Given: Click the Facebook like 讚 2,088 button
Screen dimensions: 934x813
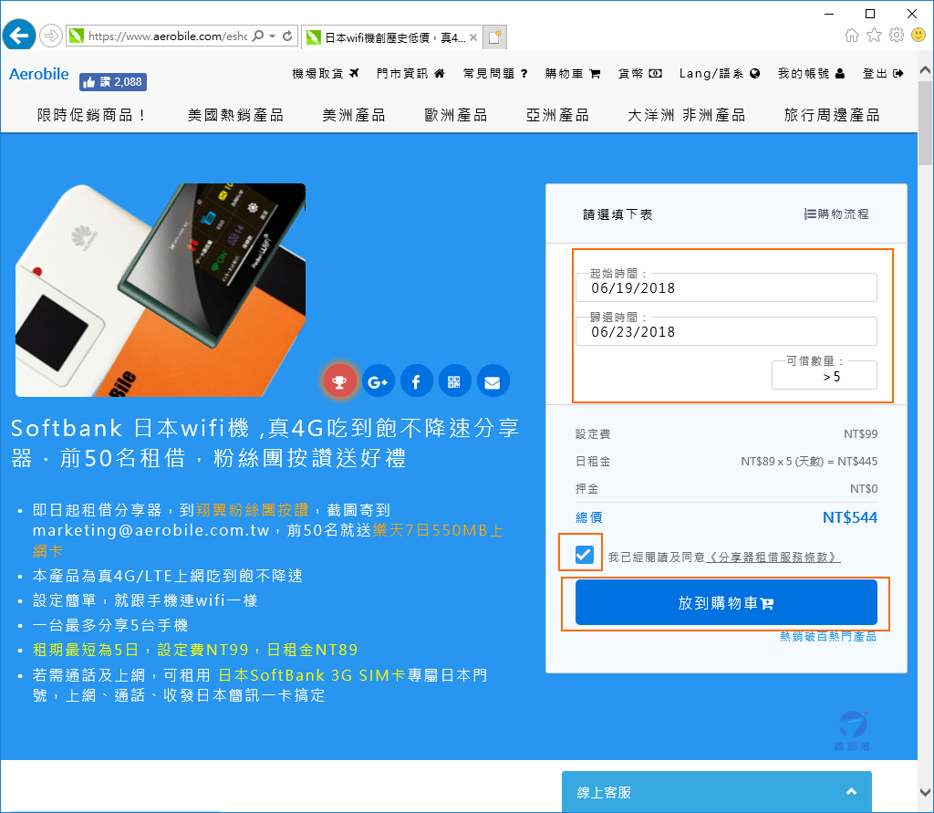Looking at the screenshot, I should pyautogui.click(x=113, y=81).
